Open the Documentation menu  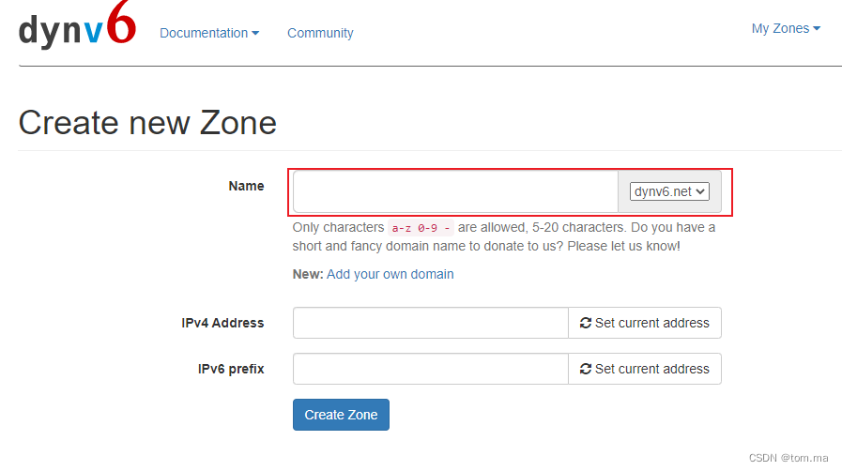pos(208,33)
